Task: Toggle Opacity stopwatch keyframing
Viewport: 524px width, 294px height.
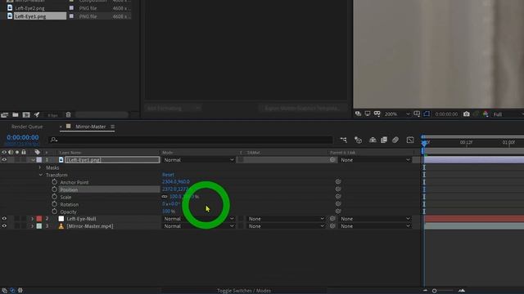Action: tap(55, 212)
